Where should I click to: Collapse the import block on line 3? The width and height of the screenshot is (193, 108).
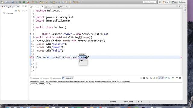35,17
